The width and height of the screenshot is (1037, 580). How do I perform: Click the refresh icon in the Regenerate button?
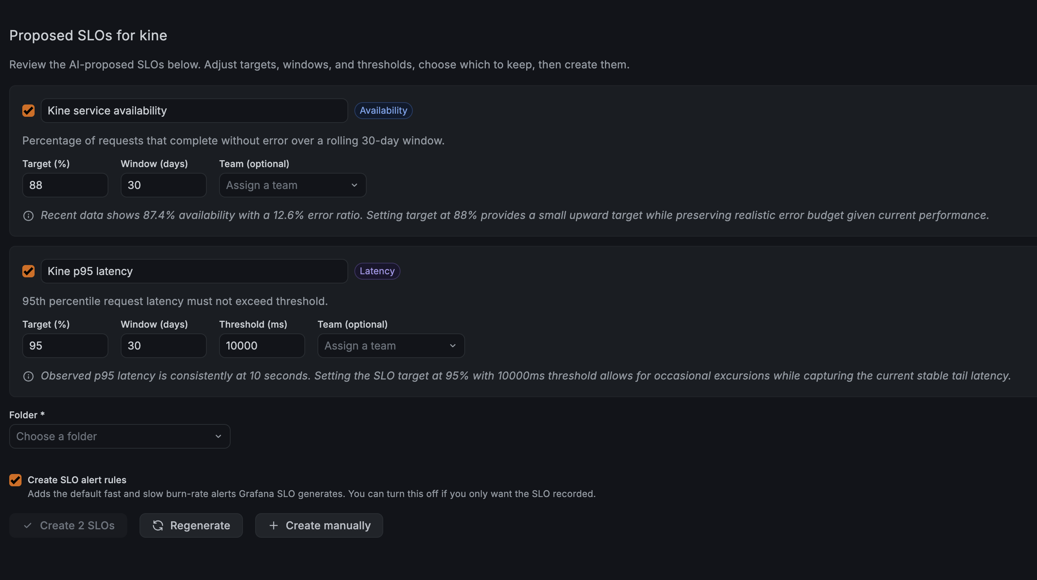(158, 525)
